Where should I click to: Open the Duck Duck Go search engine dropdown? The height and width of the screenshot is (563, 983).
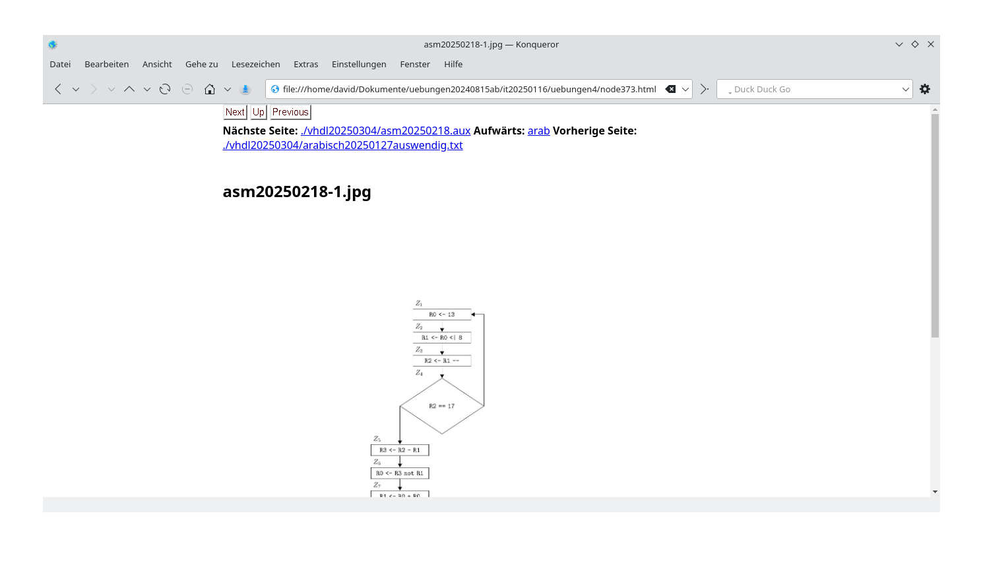(x=906, y=88)
